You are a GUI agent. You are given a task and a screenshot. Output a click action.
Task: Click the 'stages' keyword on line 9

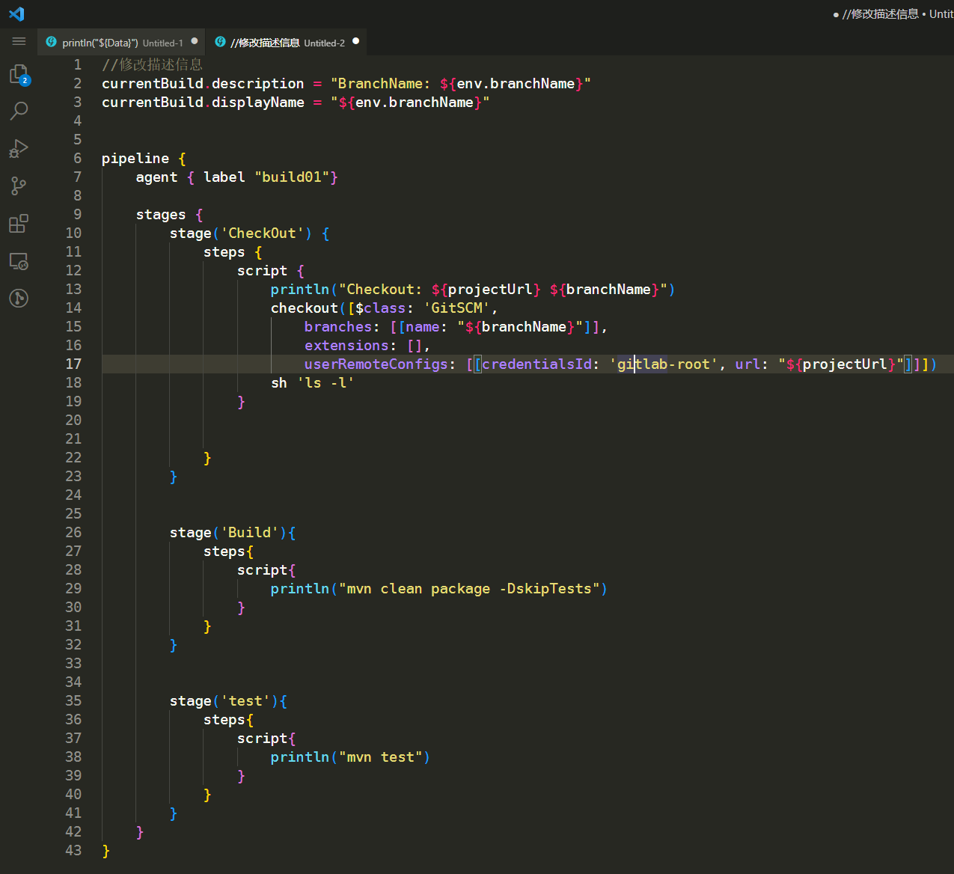pos(161,215)
